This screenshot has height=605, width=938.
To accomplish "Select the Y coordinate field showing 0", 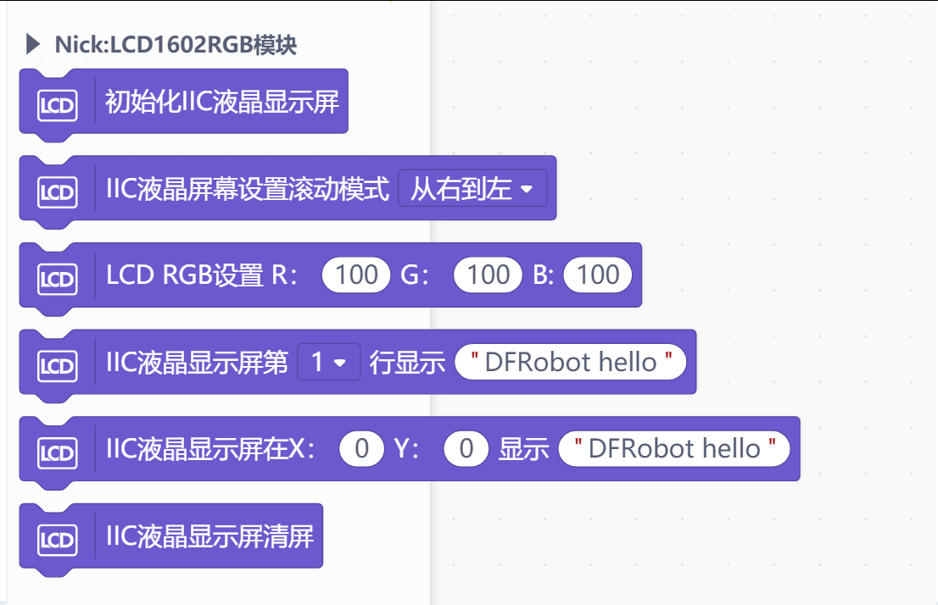I will coord(466,448).
